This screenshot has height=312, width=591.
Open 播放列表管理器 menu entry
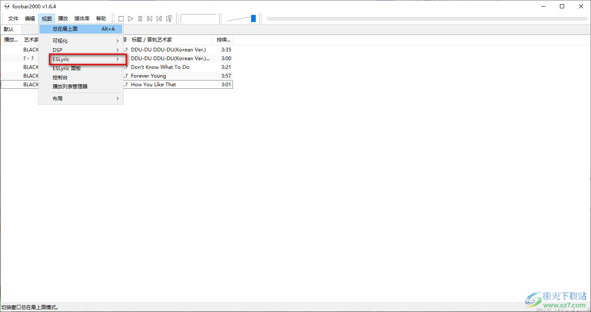(81, 87)
